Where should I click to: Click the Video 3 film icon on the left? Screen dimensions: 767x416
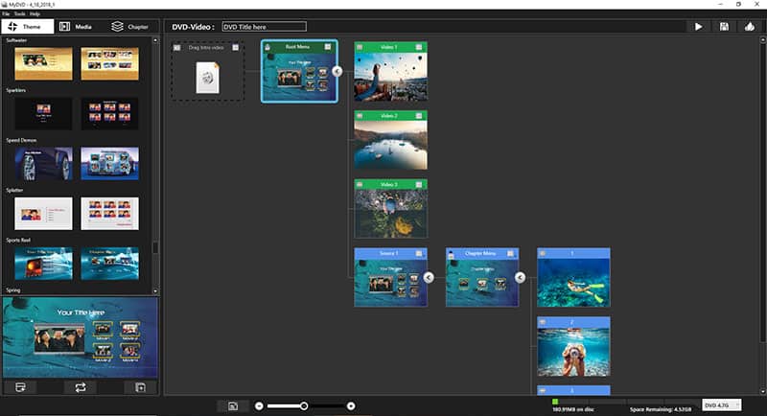coord(360,184)
